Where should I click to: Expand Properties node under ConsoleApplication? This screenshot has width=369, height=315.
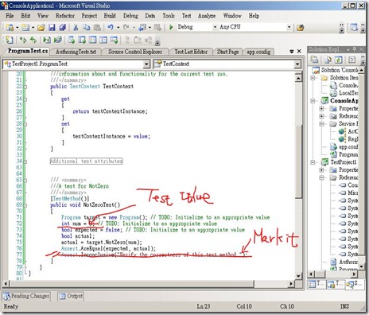coord(321,108)
